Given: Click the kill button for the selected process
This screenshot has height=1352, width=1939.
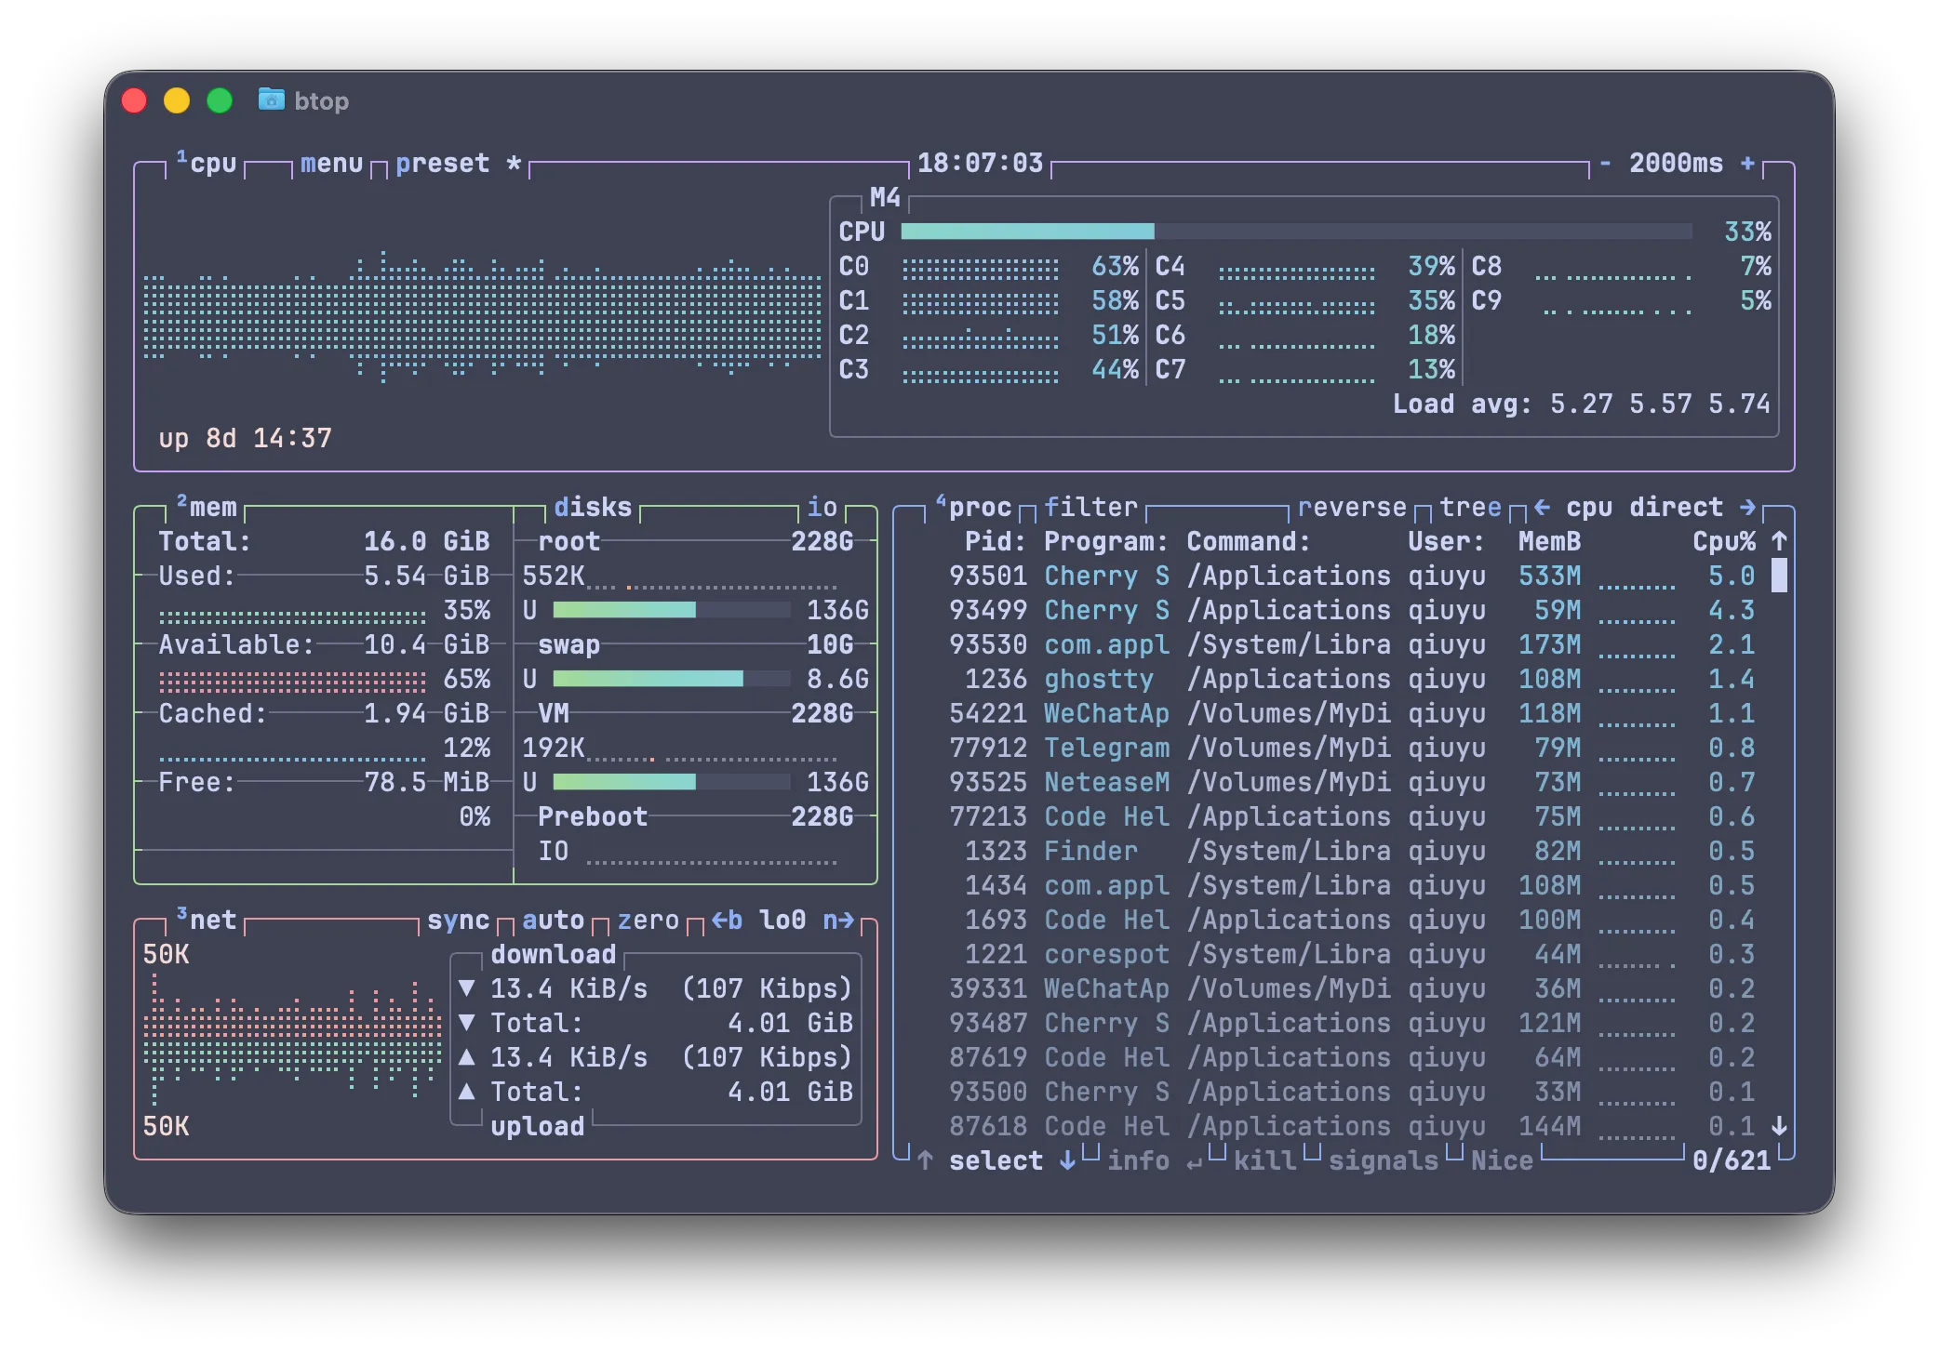Looking at the screenshot, I should [1264, 1161].
